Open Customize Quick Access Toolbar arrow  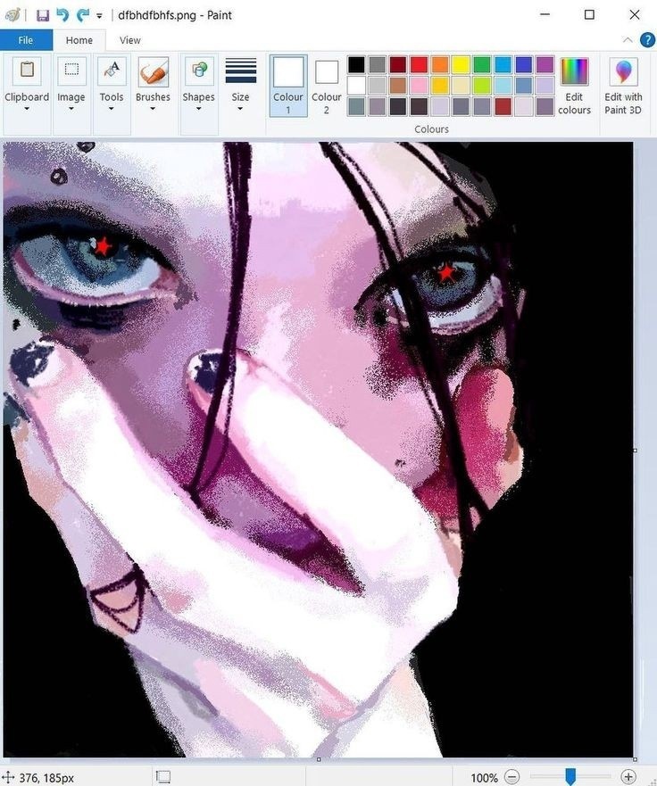pos(99,16)
